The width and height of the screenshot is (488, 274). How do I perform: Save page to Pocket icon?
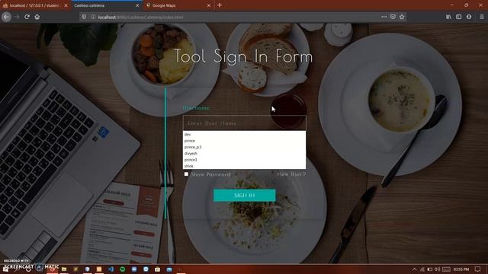tap(393, 17)
